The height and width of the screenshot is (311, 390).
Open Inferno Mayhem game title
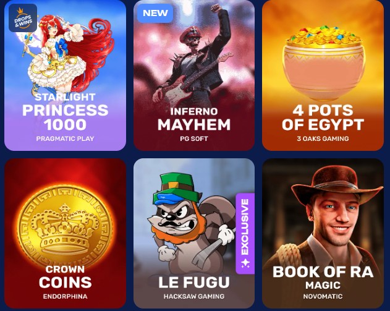(194, 119)
